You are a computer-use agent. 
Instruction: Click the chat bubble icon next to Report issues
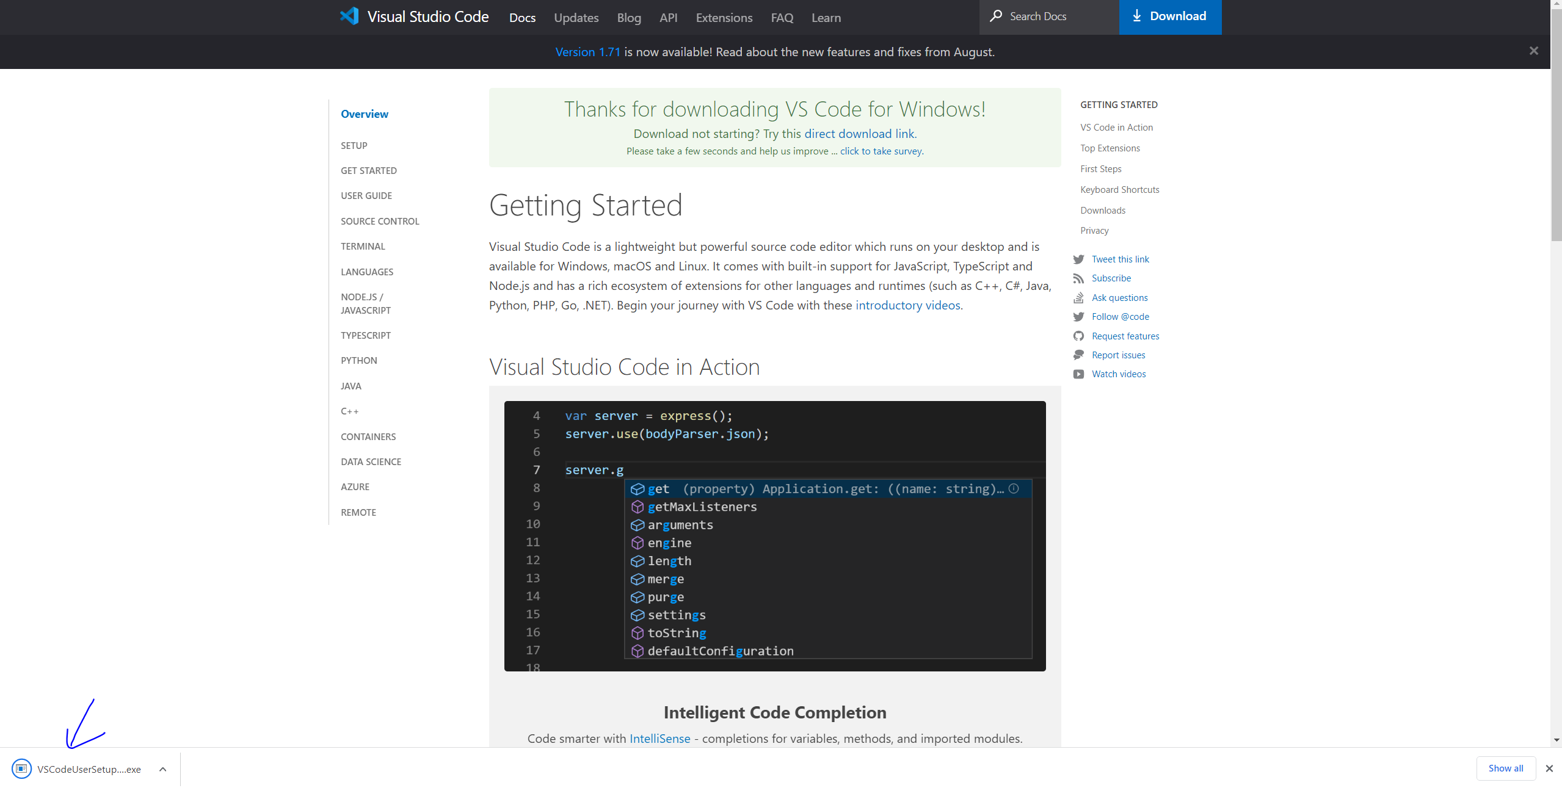point(1078,355)
